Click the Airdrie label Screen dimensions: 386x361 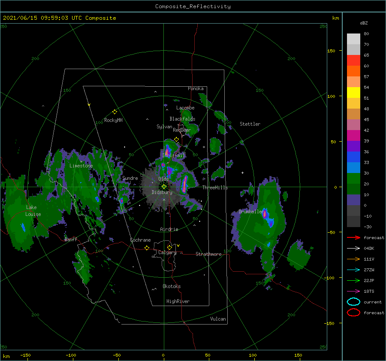(x=169, y=229)
